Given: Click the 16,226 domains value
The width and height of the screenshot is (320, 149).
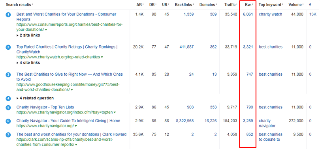Looking at the screenshot, I should [x=211, y=121].
